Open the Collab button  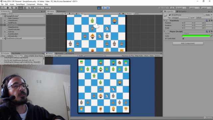click(x=164, y=8)
